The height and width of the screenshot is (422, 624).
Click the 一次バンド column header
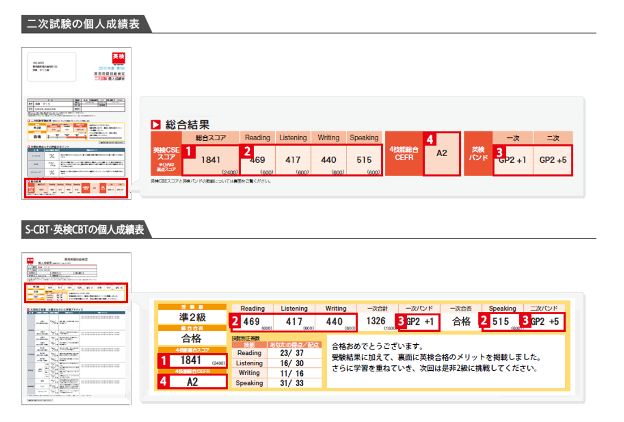(x=419, y=308)
